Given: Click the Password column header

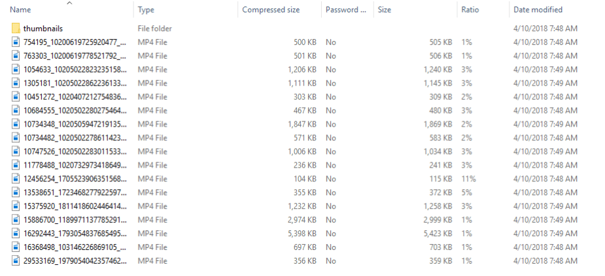Looking at the screenshot, I should [x=346, y=10].
